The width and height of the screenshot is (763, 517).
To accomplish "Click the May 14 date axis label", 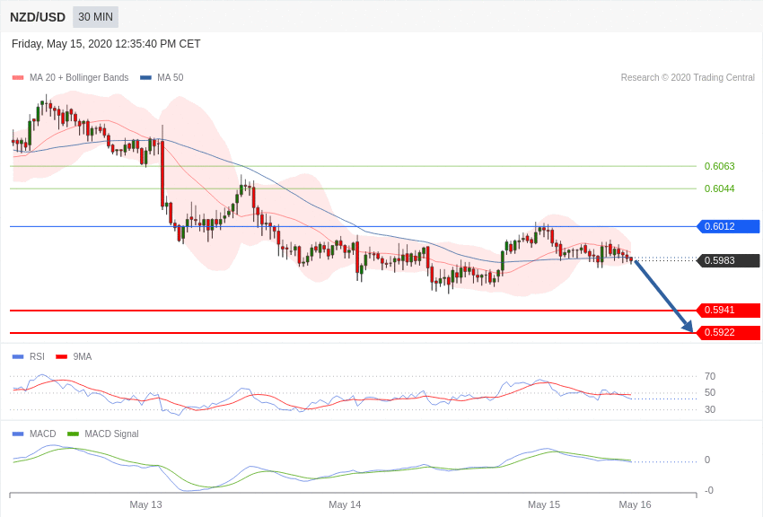I will [345, 504].
